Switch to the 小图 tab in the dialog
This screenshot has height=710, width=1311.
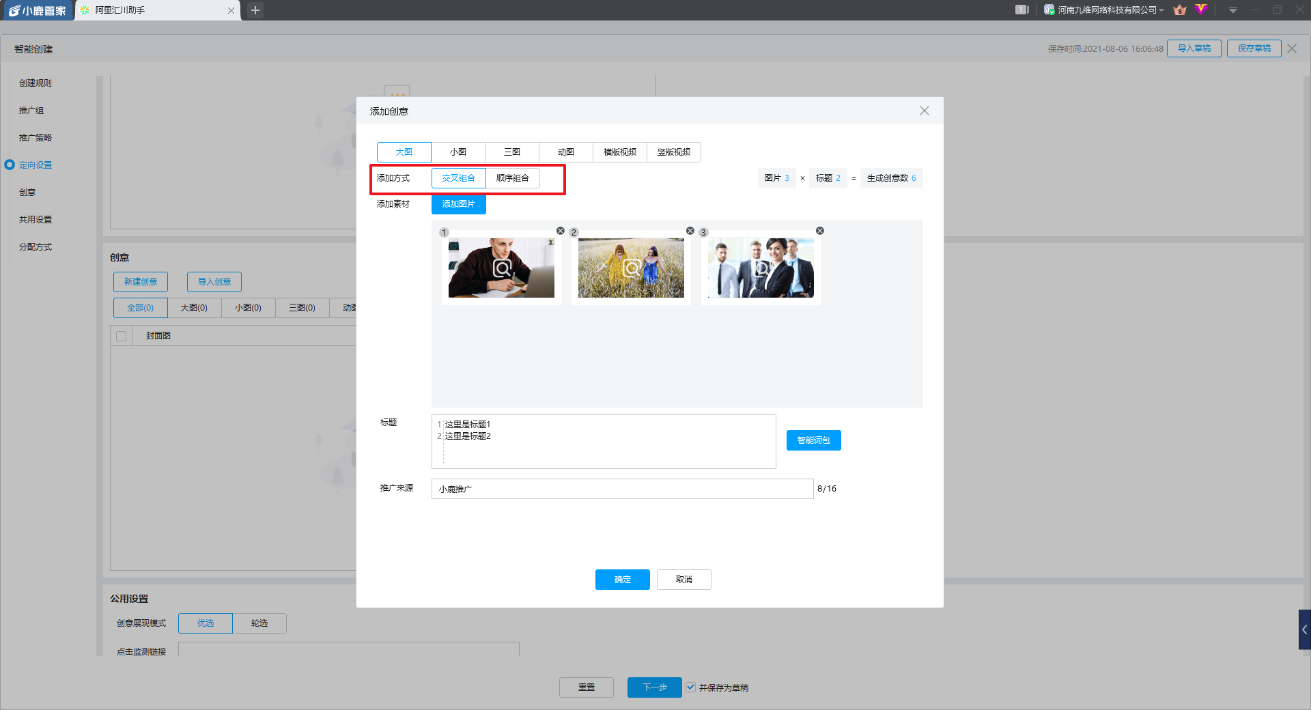[x=458, y=152]
